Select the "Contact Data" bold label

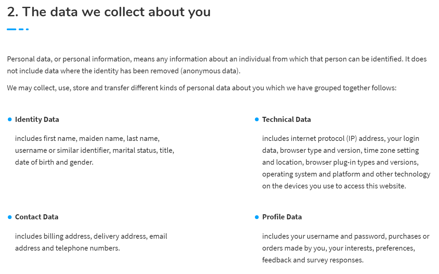pos(37,217)
